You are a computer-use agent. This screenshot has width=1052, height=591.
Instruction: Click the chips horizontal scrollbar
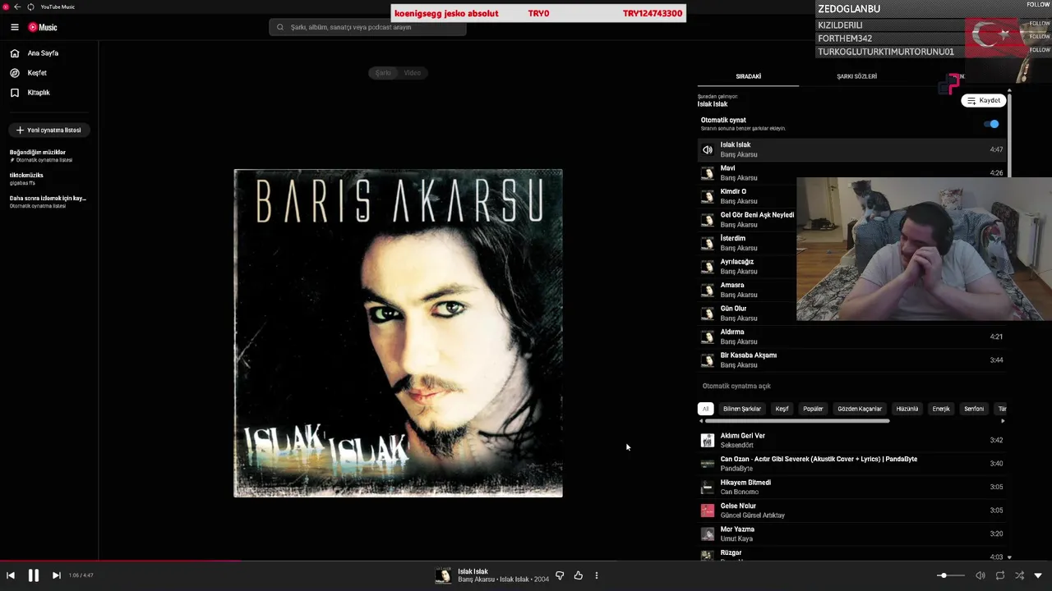(796, 421)
